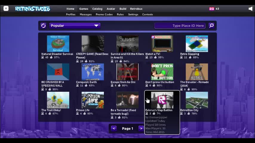Click the refresh games list icon
255x143 pixels.
click(43, 26)
